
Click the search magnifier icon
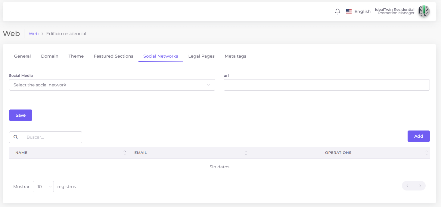[x=16, y=137]
